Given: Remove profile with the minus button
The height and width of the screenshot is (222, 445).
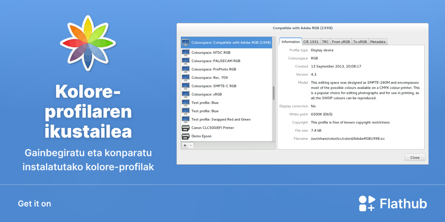Looking at the screenshot, I should pyautogui.click(x=191, y=145).
